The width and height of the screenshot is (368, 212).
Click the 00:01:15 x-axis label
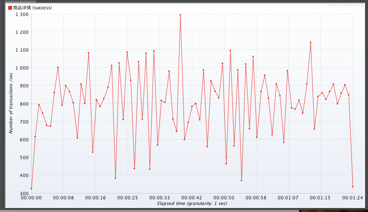320,198
